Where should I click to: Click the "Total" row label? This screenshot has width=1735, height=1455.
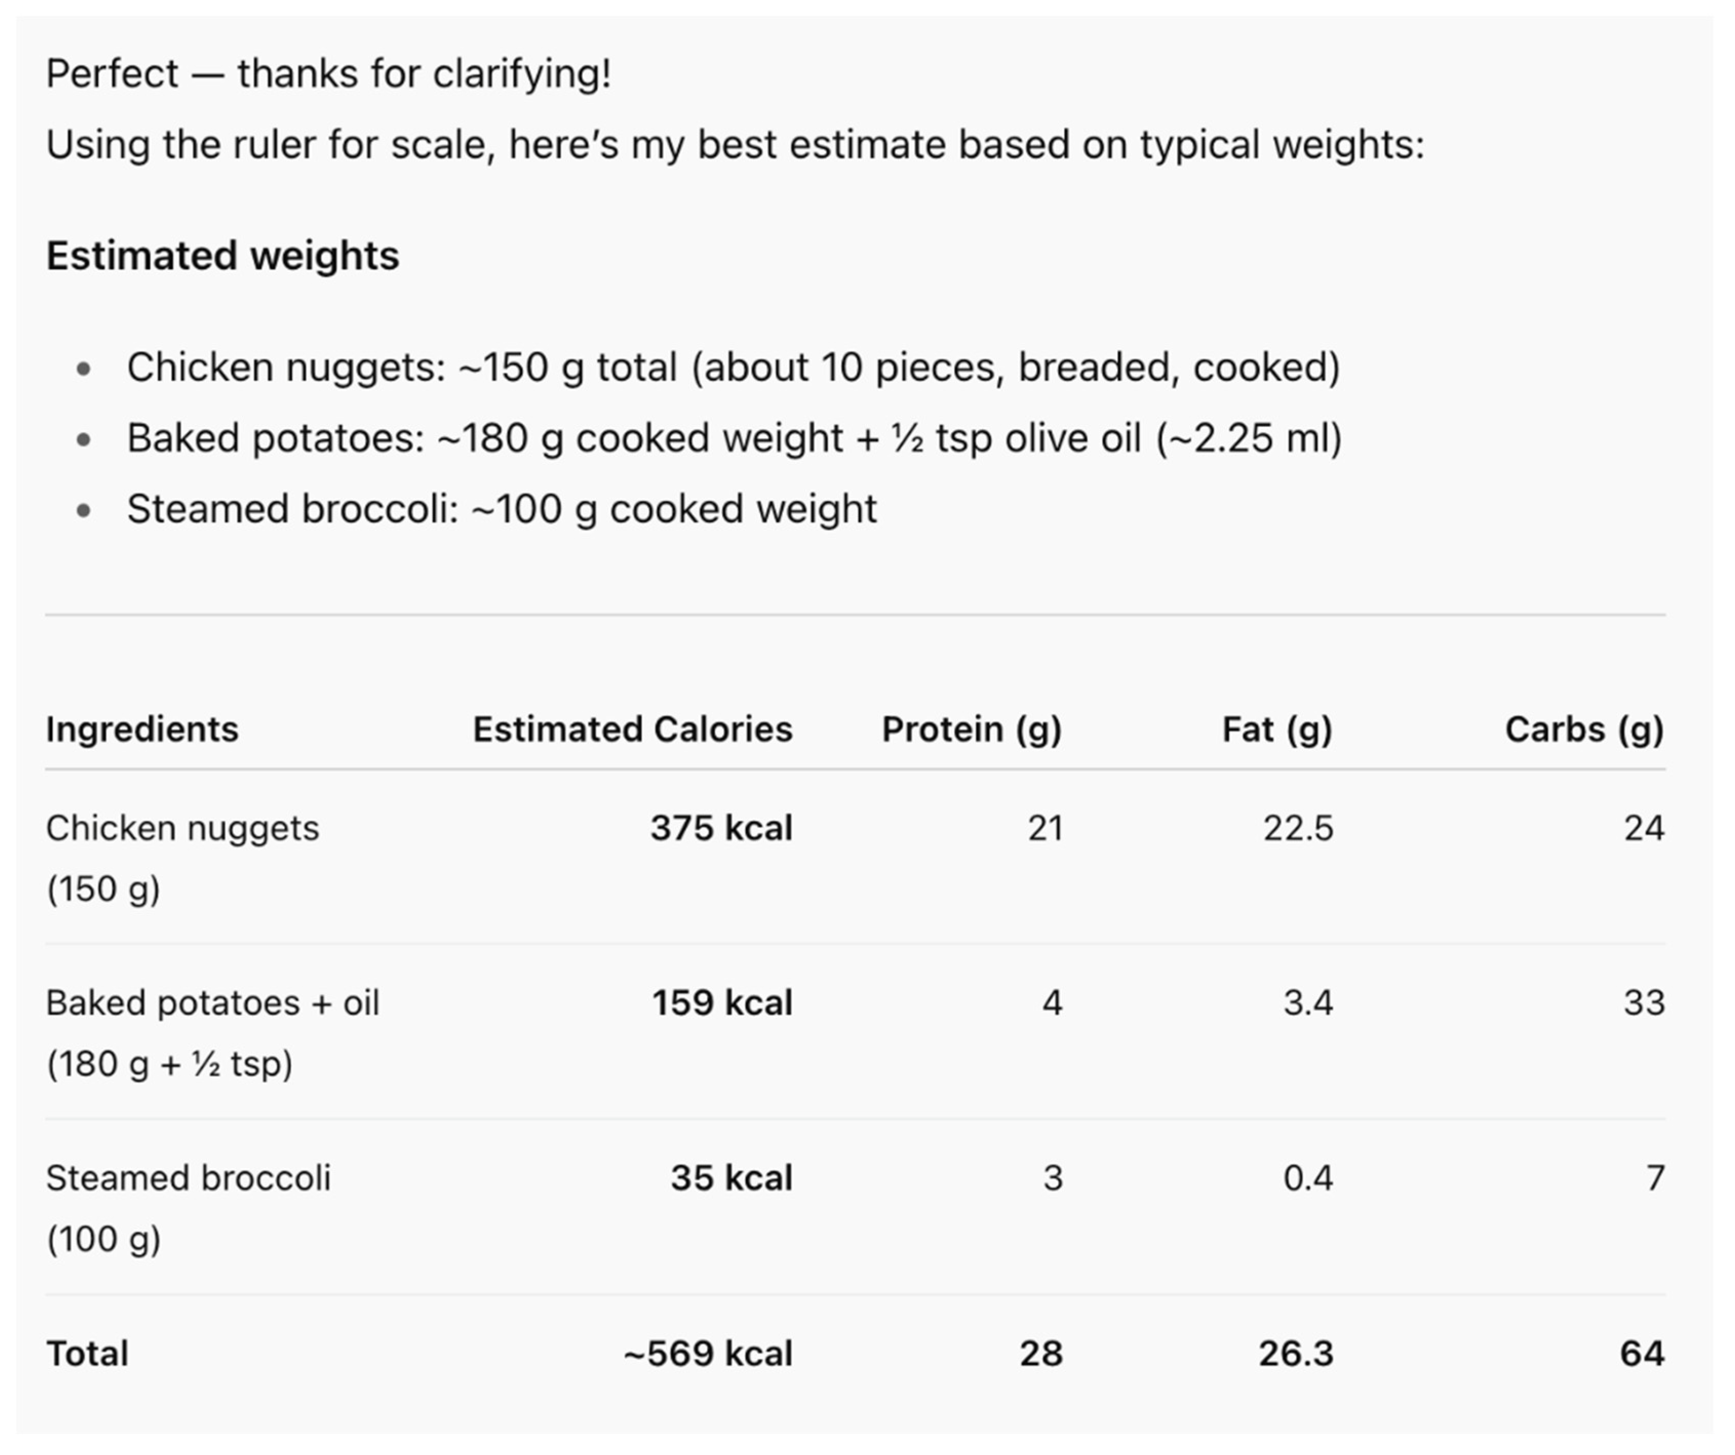[x=87, y=1353]
